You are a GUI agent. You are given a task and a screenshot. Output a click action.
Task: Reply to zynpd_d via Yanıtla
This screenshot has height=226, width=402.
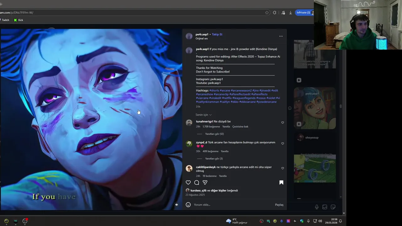225,151
